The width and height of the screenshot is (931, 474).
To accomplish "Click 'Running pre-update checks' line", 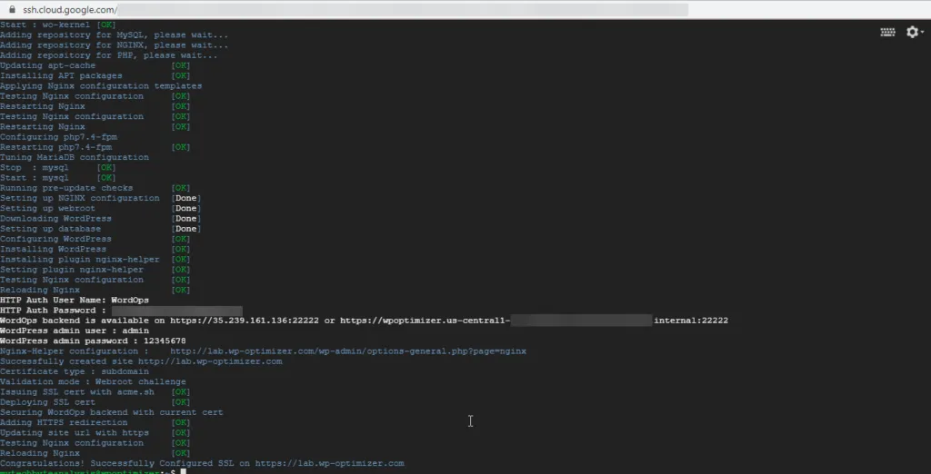I will pyautogui.click(x=95, y=188).
